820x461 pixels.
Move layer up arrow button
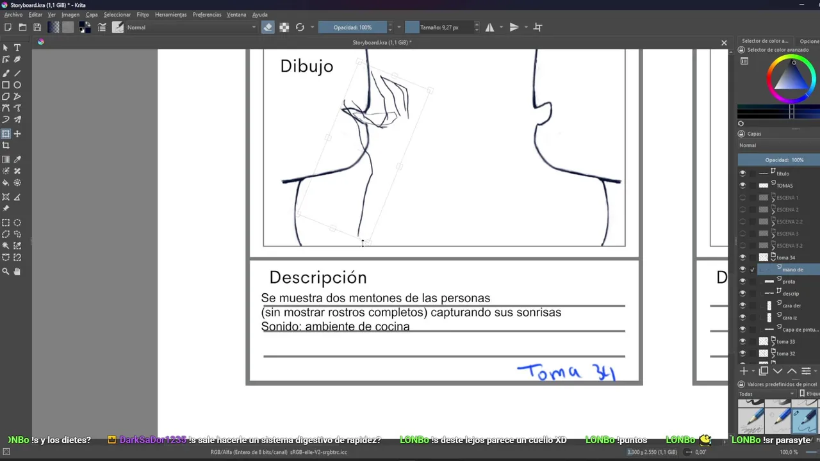(x=792, y=371)
